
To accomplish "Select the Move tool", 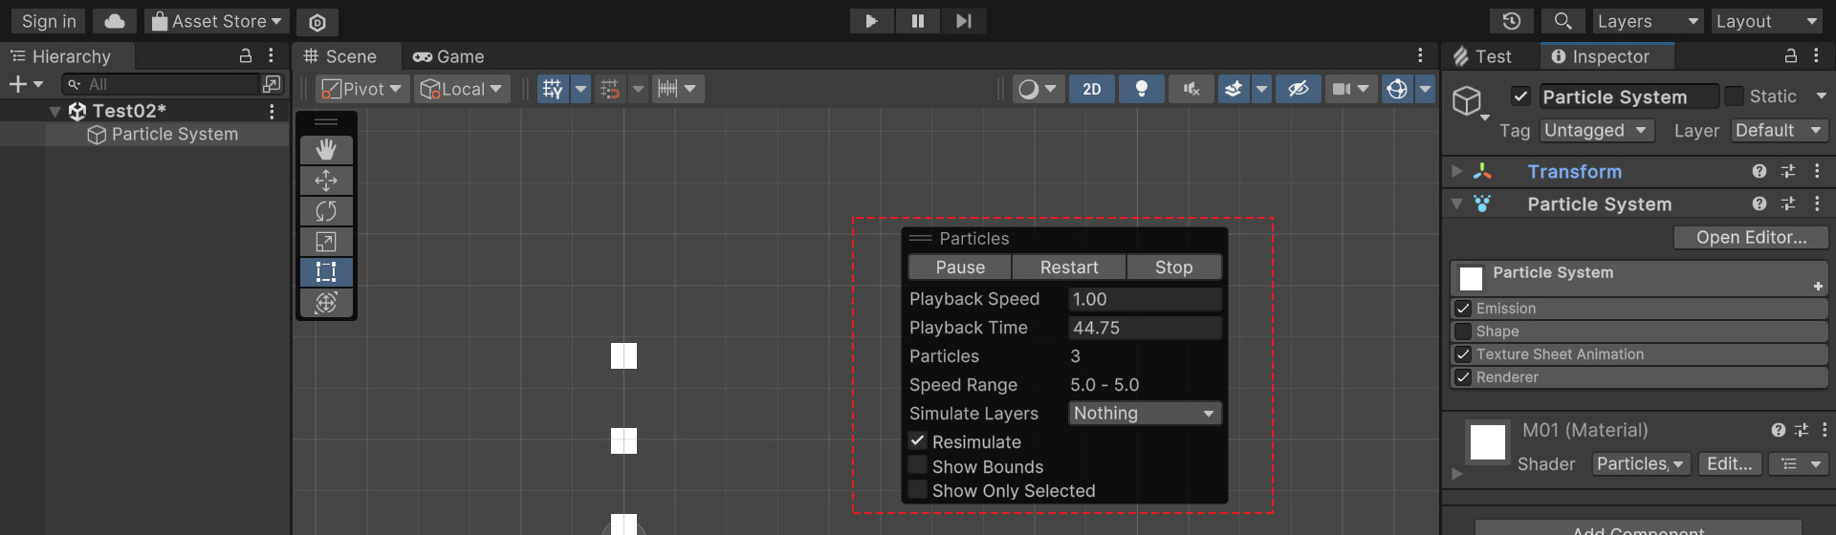I will click(326, 181).
